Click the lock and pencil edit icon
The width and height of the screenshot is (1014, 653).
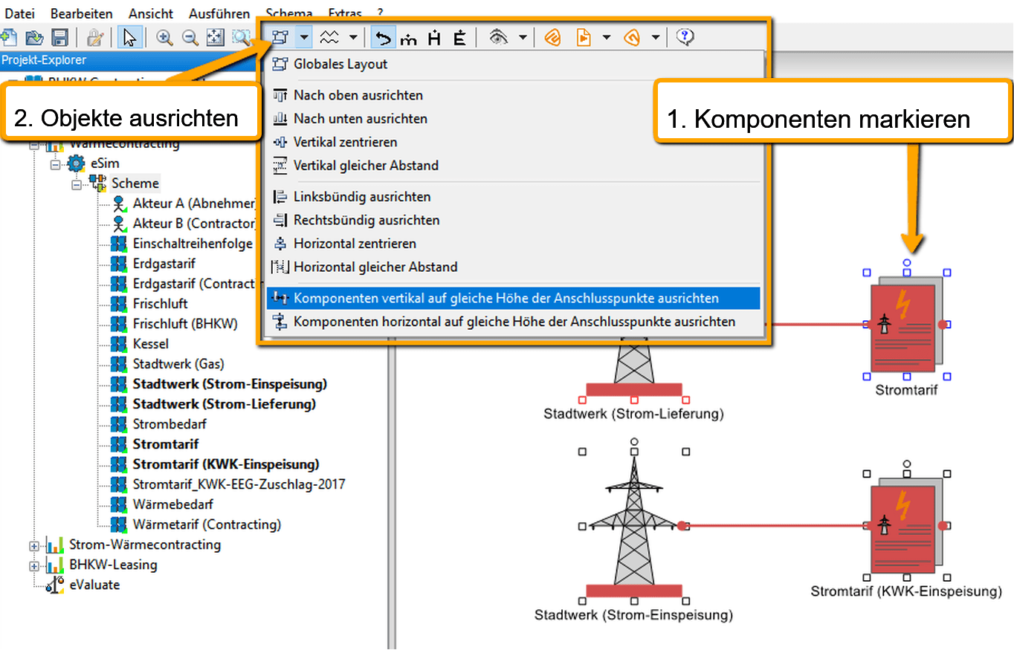[x=95, y=37]
